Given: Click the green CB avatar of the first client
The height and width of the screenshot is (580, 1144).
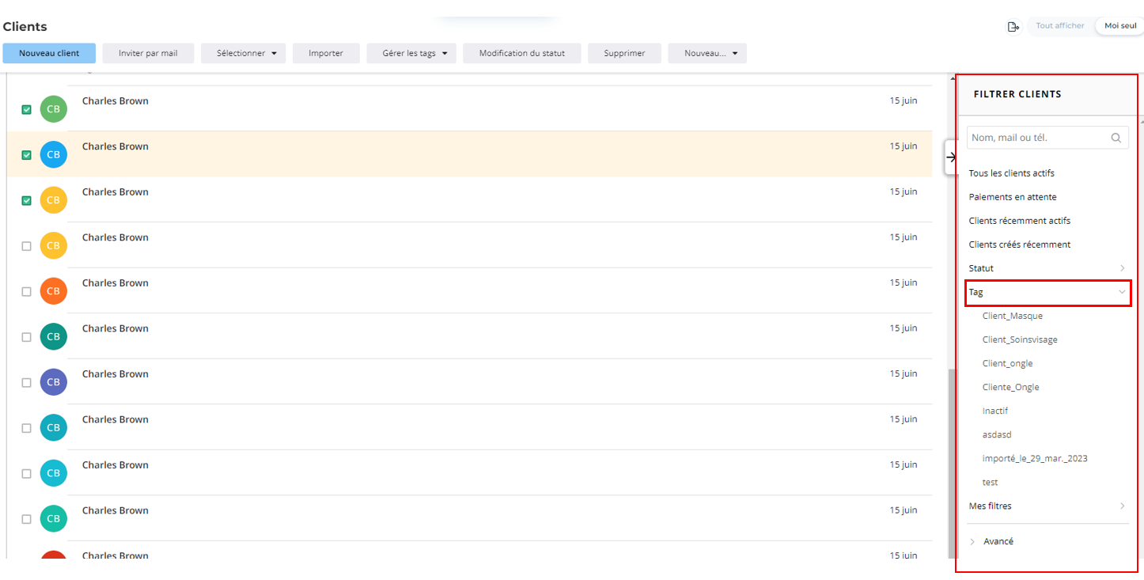Looking at the screenshot, I should (x=53, y=108).
